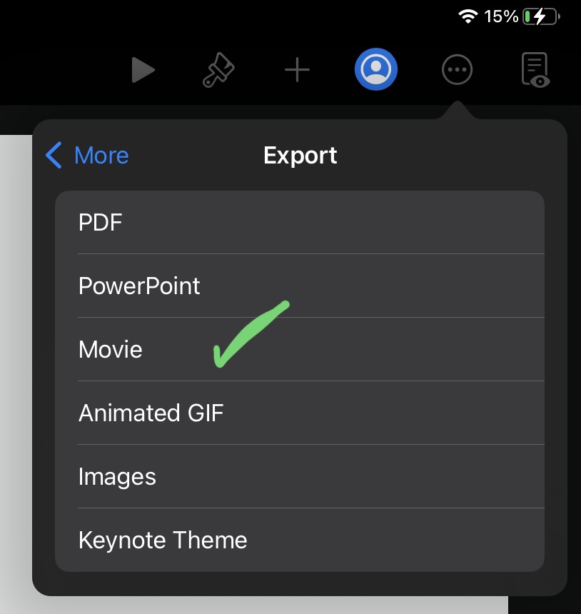Export presentation as PDF
The width and height of the screenshot is (581, 614).
pos(300,223)
